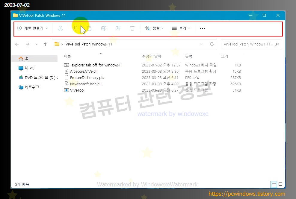Screen dimensions: 296x199
Task: Click the FeatureDictionary.pfs file icon
Action: coord(67,78)
